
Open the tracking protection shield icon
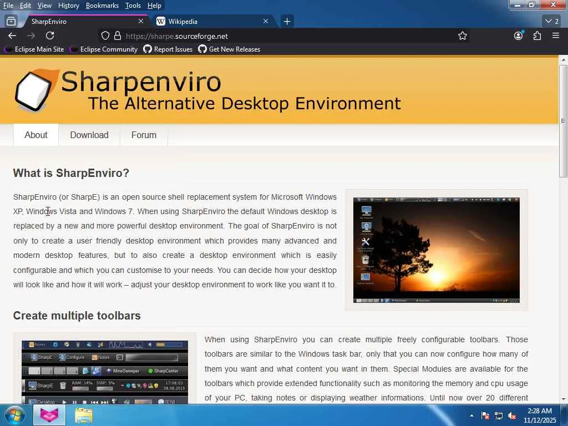click(x=105, y=36)
